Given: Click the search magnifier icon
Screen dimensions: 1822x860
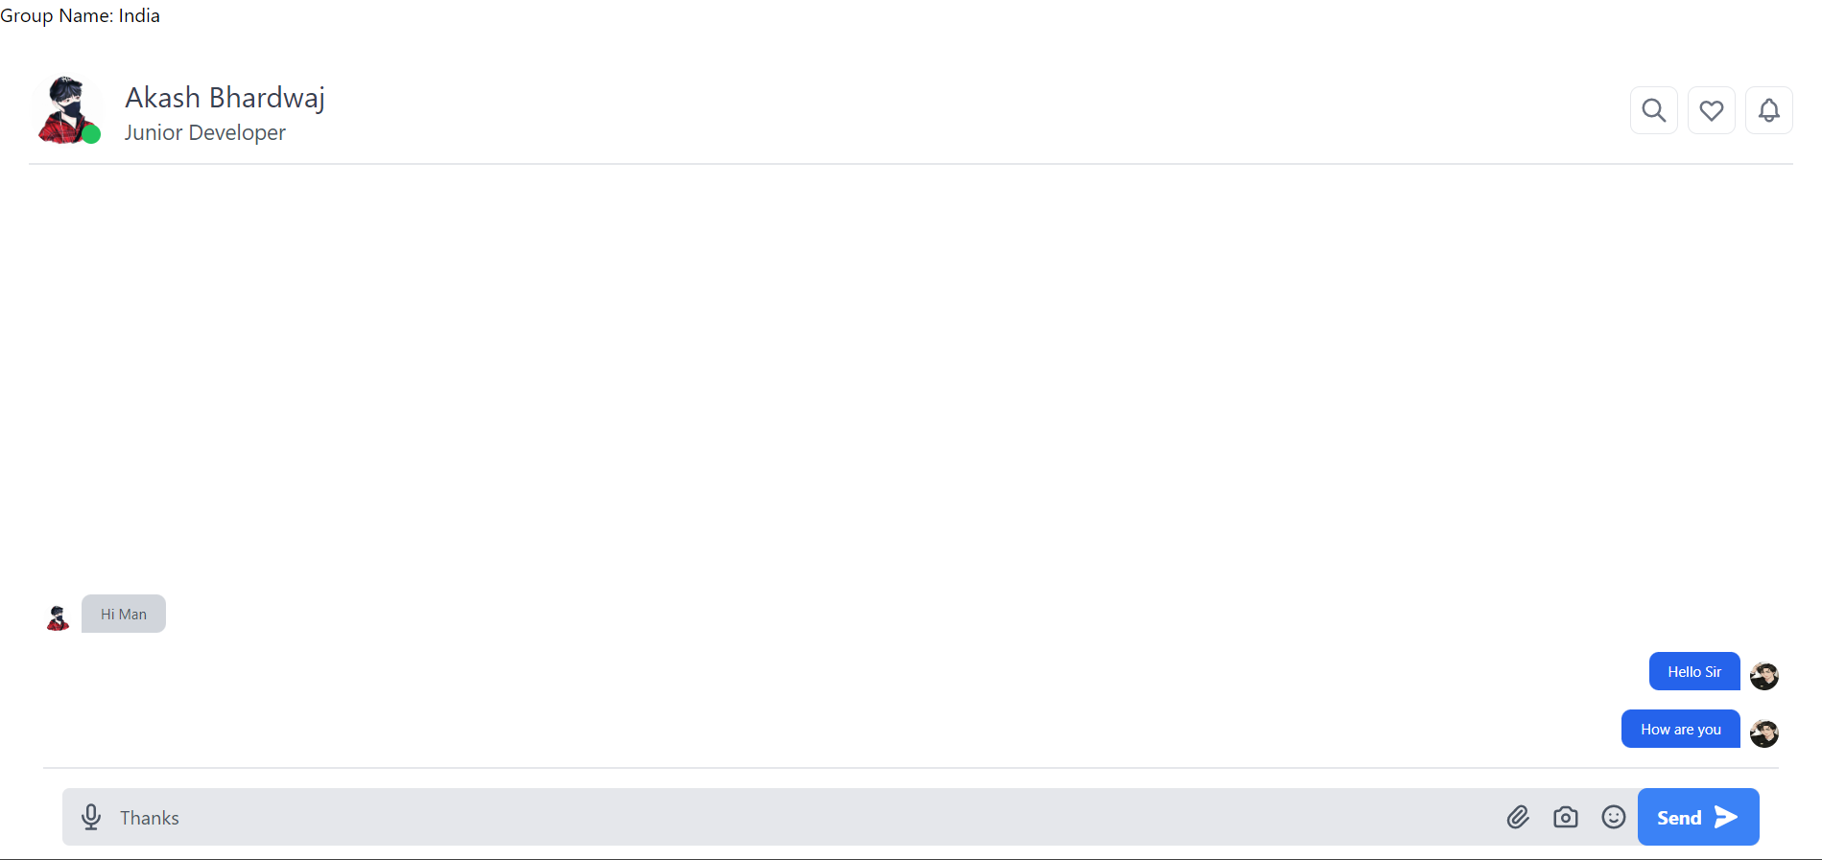Looking at the screenshot, I should [1654, 110].
